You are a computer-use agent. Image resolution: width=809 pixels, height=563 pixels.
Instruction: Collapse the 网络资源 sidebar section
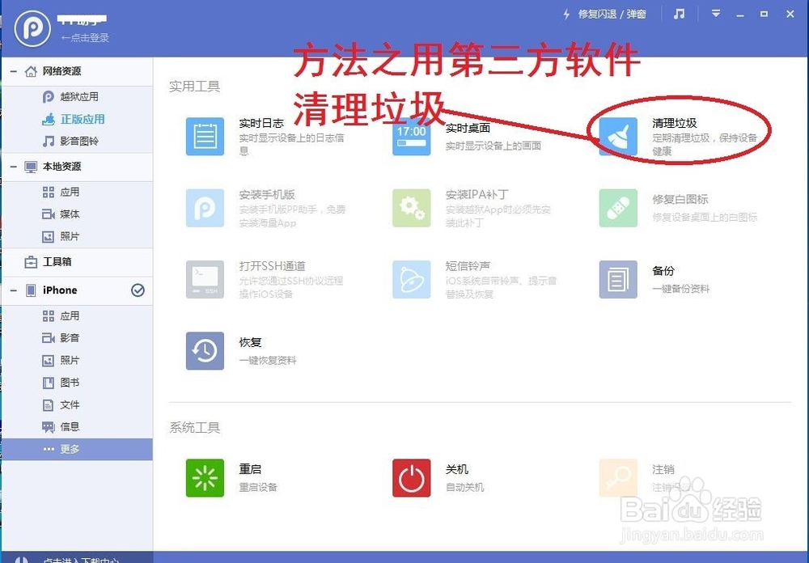coord(15,70)
